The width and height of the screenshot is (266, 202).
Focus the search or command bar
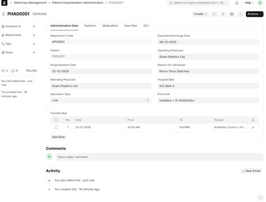pyautogui.click(x=198, y=3)
